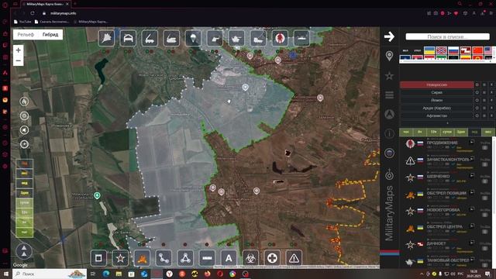Viewport: 496px width, 279px height.
Task: Click the fire layer icon on map
Action: point(24,102)
